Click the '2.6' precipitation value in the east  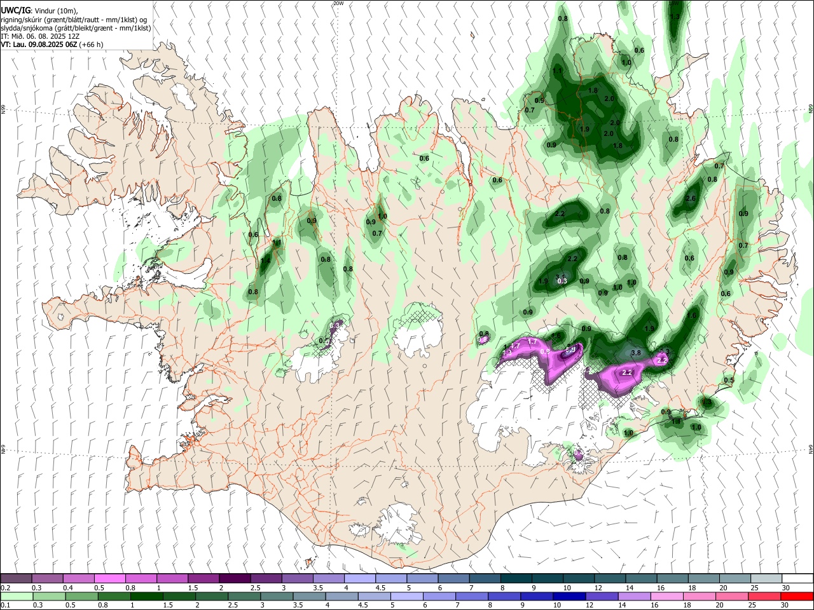tap(692, 199)
